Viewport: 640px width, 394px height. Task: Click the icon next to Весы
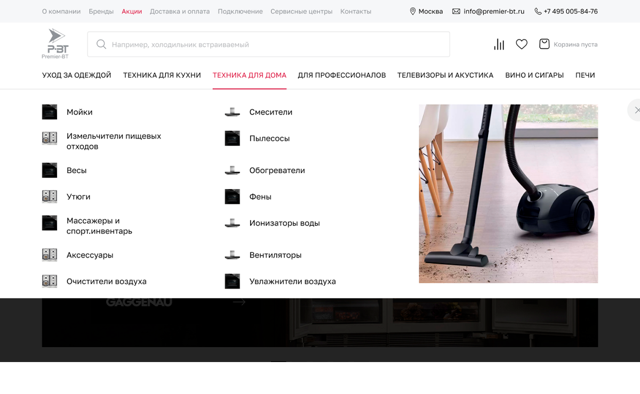[x=50, y=170]
